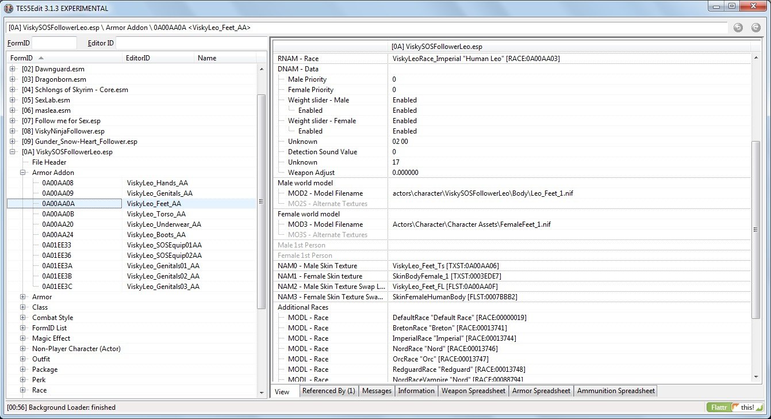Select the File Header tree item
Viewport: 771px width, 419px height.
(49, 162)
